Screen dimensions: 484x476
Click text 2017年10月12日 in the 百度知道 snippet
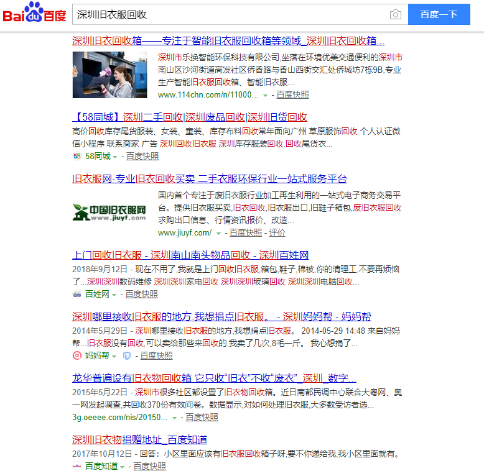102,454
